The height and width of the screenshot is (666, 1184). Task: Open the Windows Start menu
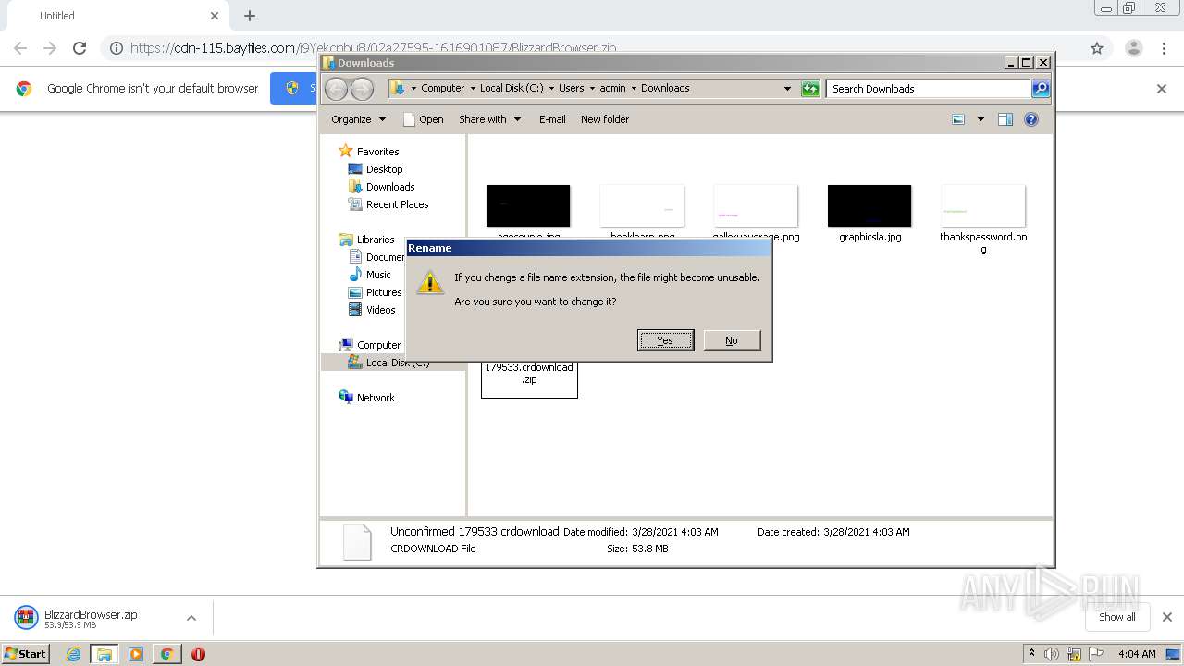[26, 654]
